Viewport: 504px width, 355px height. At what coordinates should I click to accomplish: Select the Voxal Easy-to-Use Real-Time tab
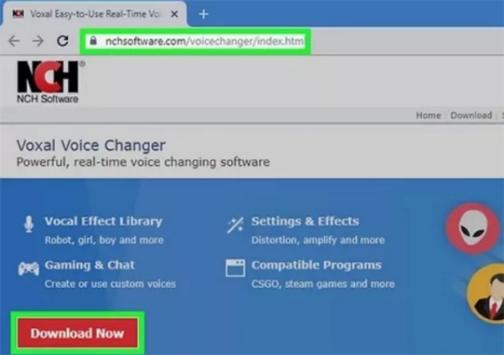click(95, 14)
